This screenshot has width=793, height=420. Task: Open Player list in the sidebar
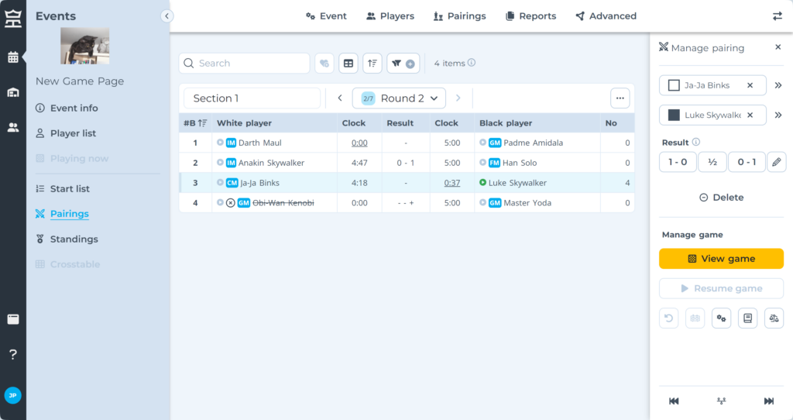point(66,133)
